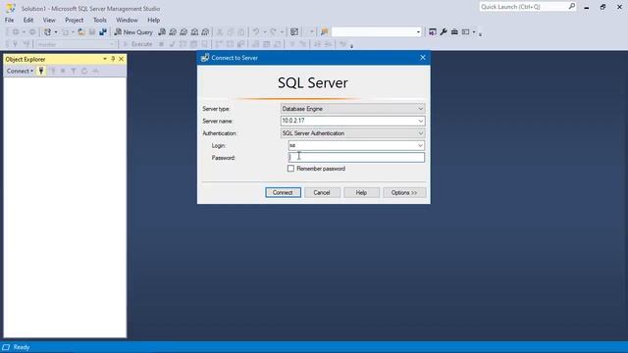
Task: Open the master database dropdown in toolbar
Action: (112, 44)
